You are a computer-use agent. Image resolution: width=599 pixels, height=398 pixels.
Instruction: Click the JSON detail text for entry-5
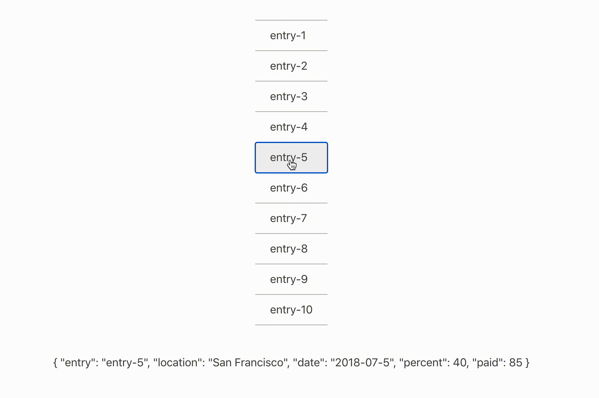291,362
